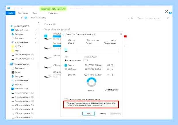Click the blue Занято color square
The image size is (178, 125).
click(66, 65)
